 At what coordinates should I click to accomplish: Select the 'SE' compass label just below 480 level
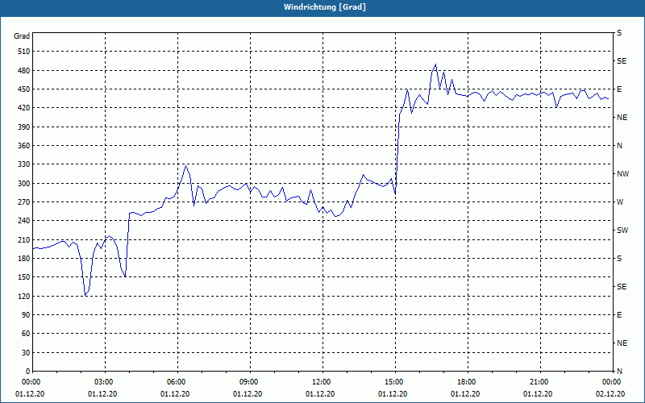(x=622, y=61)
